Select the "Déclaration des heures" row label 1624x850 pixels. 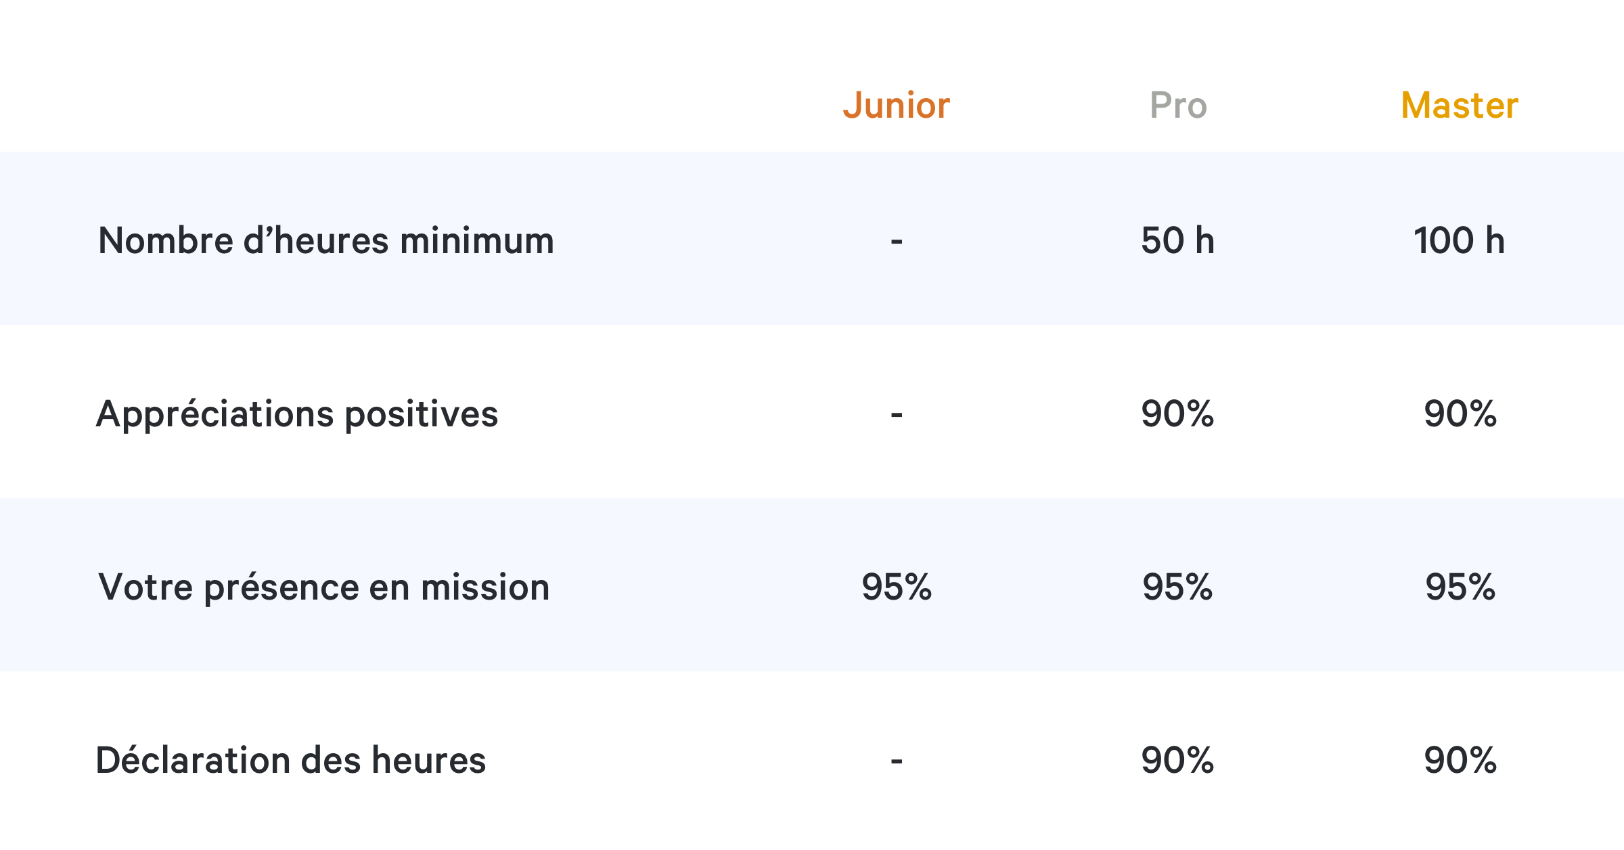click(291, 761)
